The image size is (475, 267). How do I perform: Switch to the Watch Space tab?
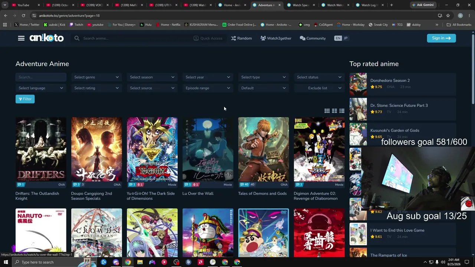[301, 5]
